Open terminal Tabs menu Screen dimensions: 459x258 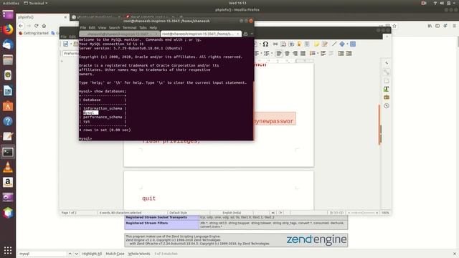pyautogui.click(x=143, y=27)
